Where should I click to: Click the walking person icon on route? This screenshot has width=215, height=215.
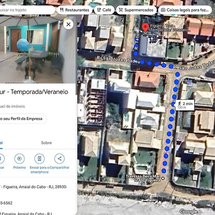pos(180,104)
